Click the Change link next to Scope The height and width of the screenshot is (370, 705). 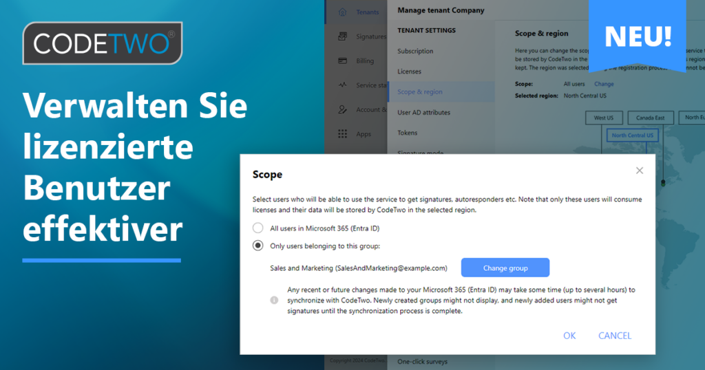pos(604,84)
